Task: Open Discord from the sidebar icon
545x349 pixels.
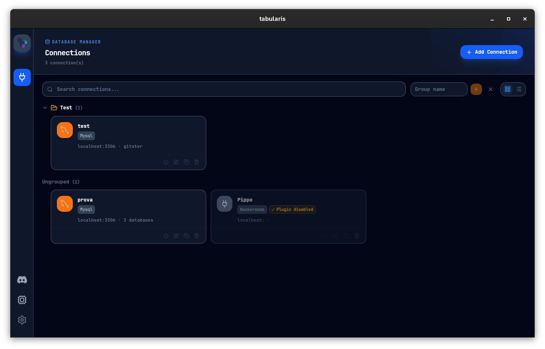Action: [x=22, y=279]
